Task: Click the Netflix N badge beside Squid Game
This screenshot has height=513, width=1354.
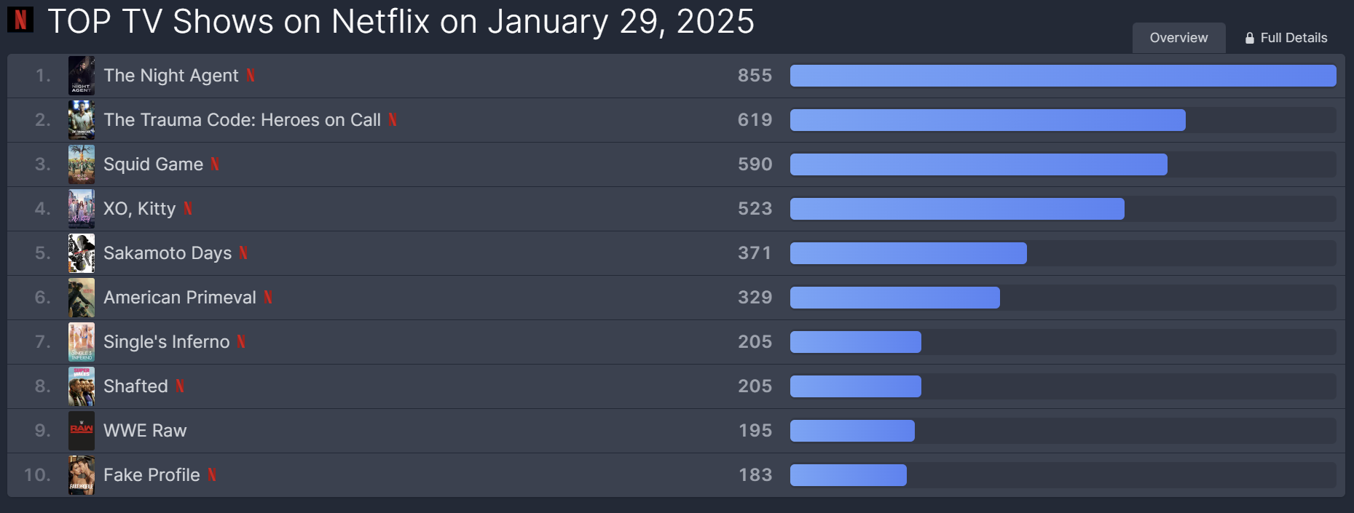Action: tap(215, 164)
